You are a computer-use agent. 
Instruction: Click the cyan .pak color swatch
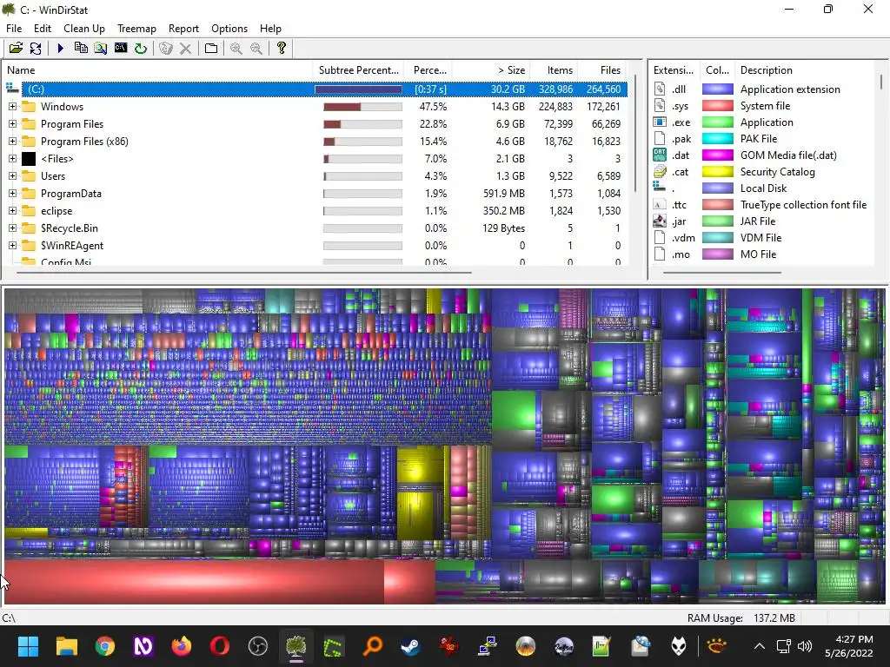coord(717,138)
